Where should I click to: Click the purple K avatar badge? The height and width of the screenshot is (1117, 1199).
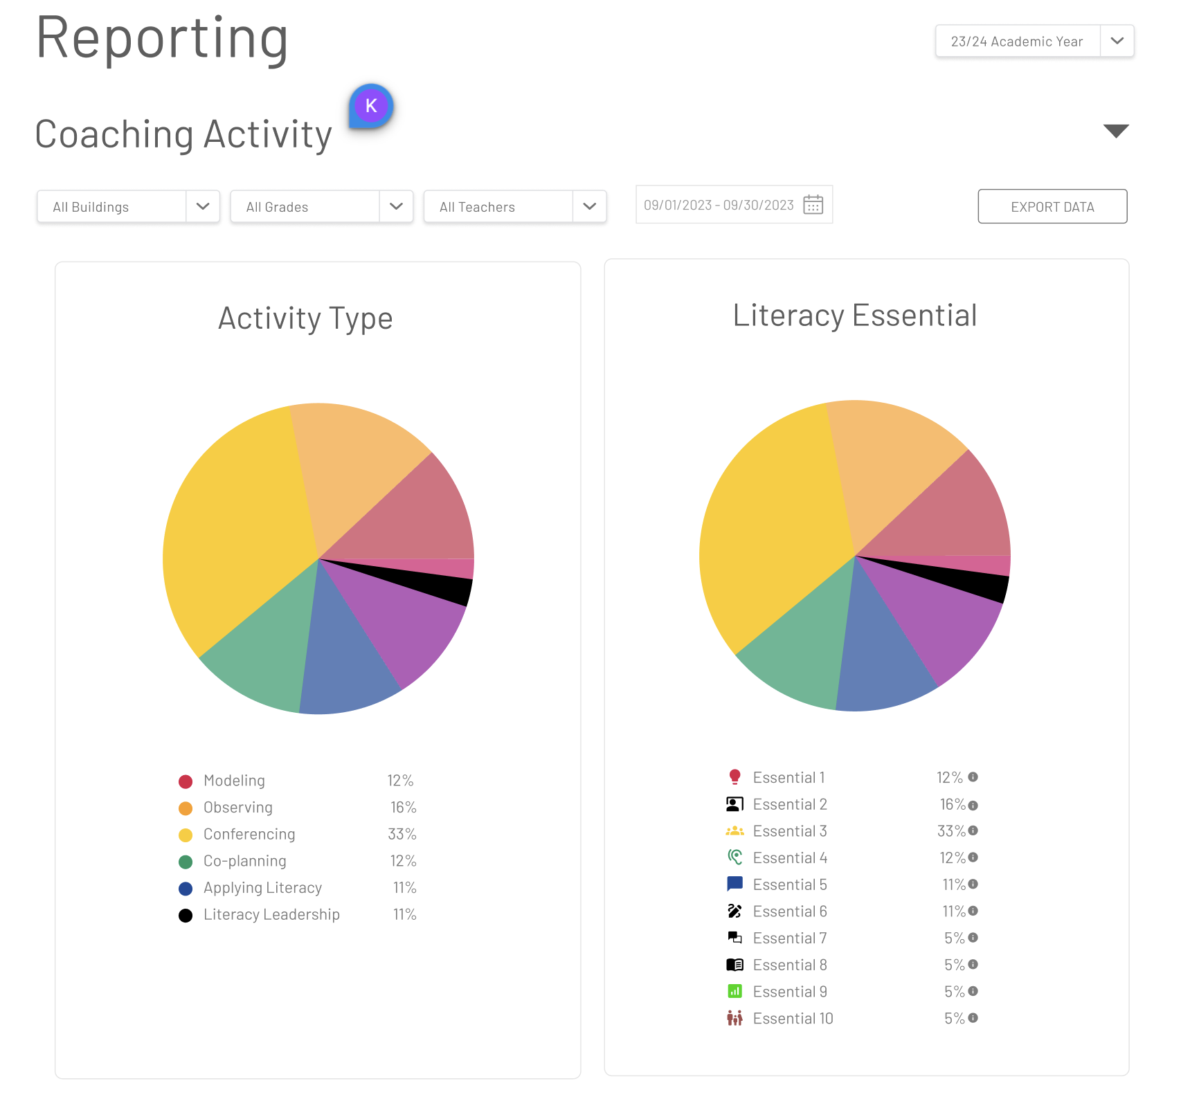[x=371, y=106]
